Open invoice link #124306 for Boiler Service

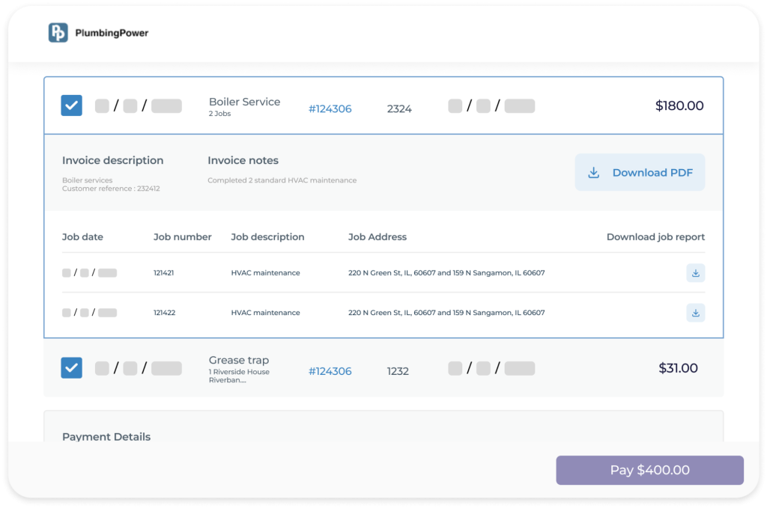[330, 109]
